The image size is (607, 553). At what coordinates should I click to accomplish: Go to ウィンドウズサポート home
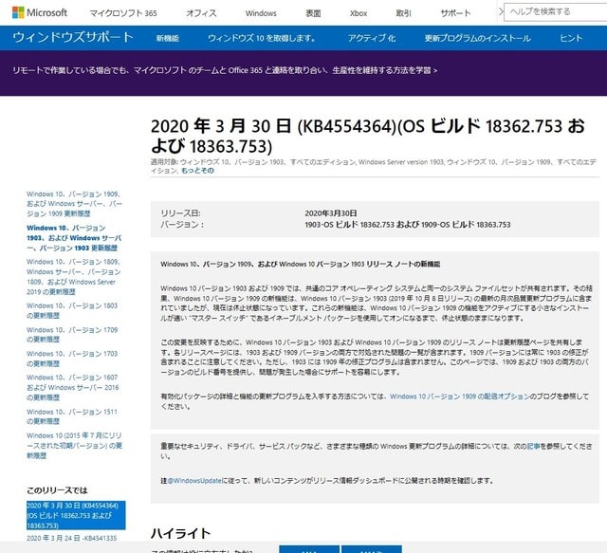[x=73, y=38]
